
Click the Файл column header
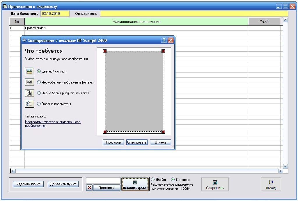coord(264,21)
